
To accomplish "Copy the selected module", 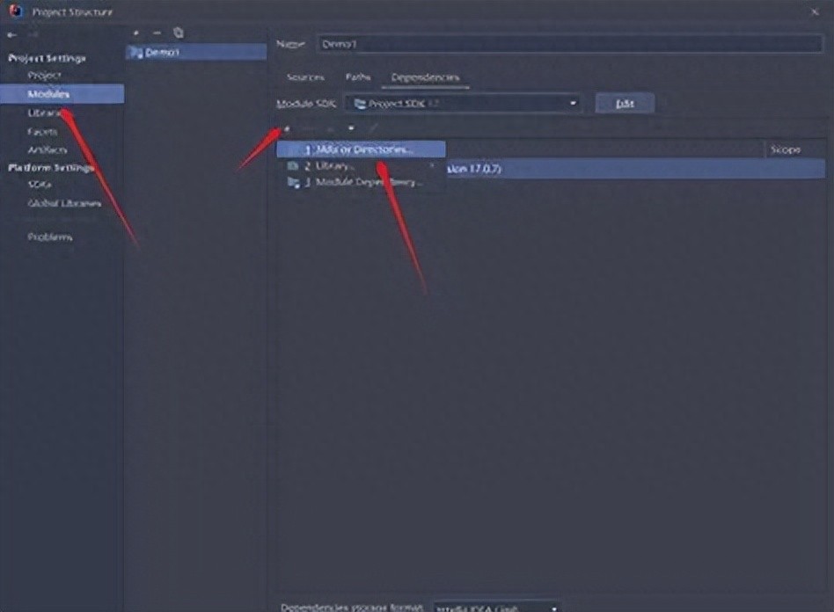I will coord(179,33).
